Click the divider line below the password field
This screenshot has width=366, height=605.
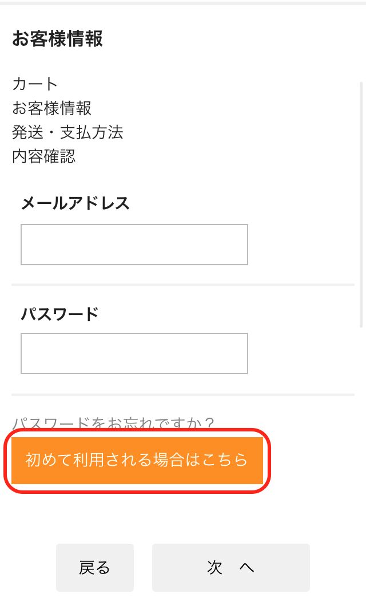tap(183, 395)
